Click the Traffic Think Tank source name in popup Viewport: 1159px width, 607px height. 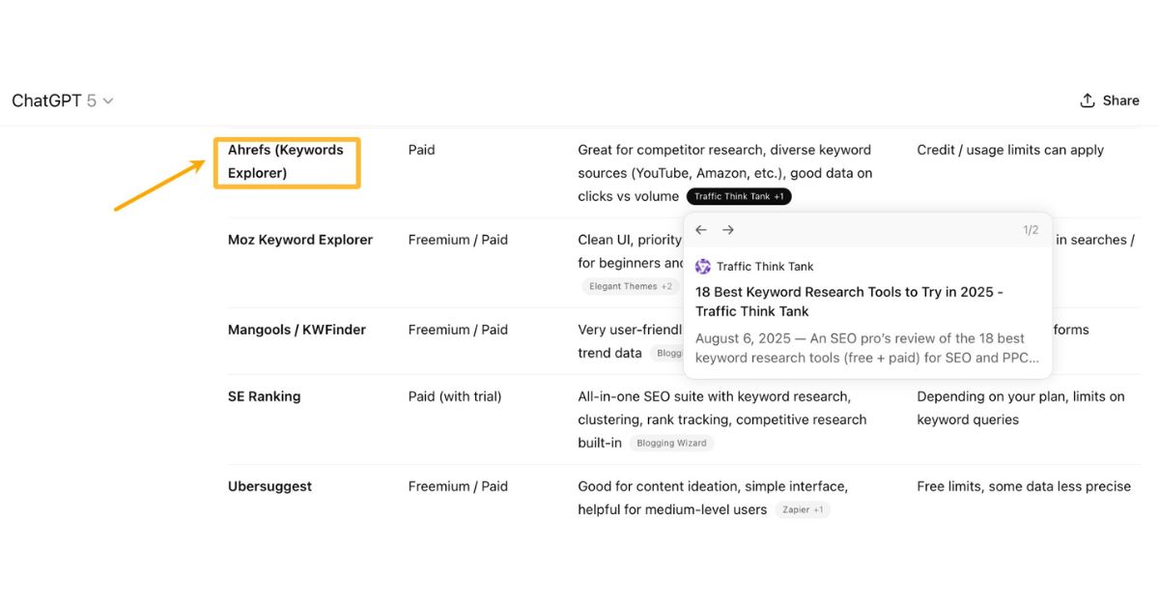(765, 267)
